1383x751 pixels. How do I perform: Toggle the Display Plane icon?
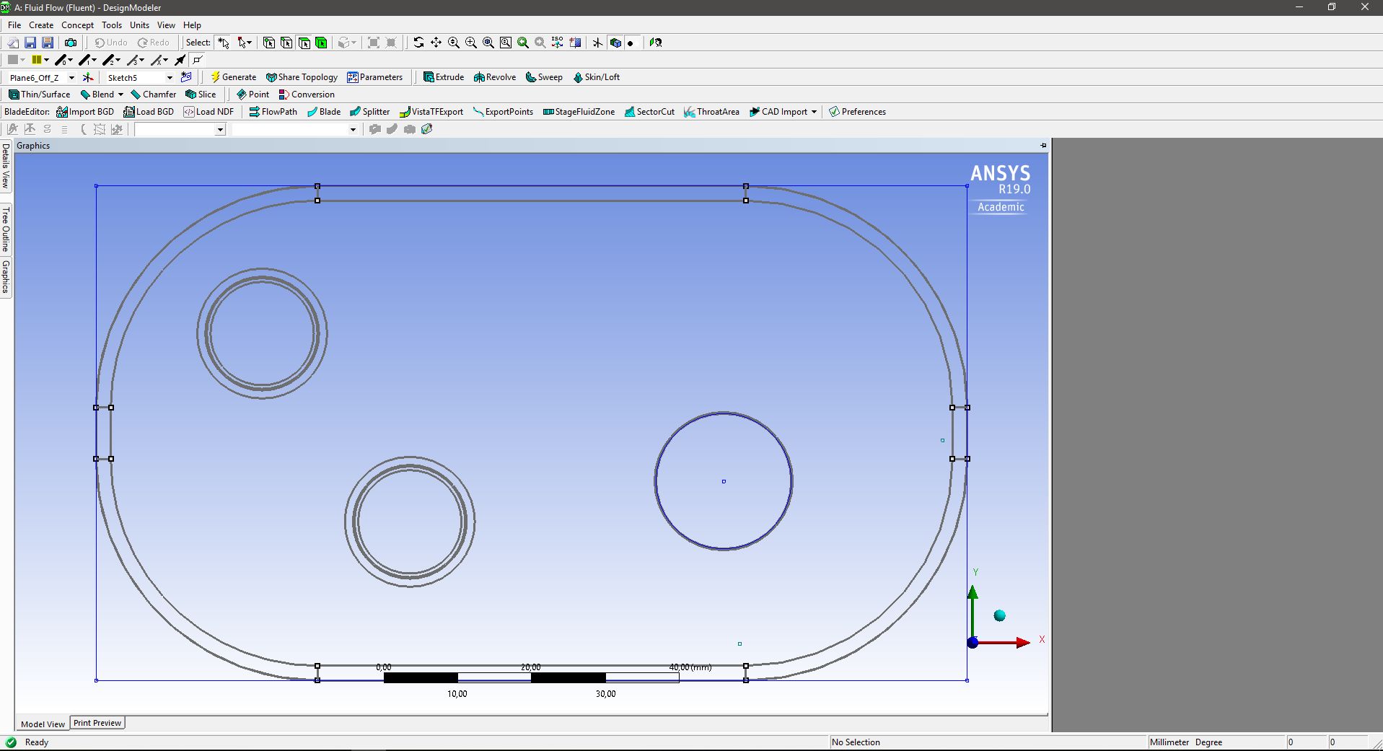[x=597, y=43]
